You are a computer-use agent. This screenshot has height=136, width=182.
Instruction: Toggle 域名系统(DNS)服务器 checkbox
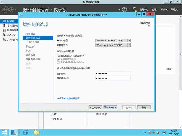coord(58,56)
